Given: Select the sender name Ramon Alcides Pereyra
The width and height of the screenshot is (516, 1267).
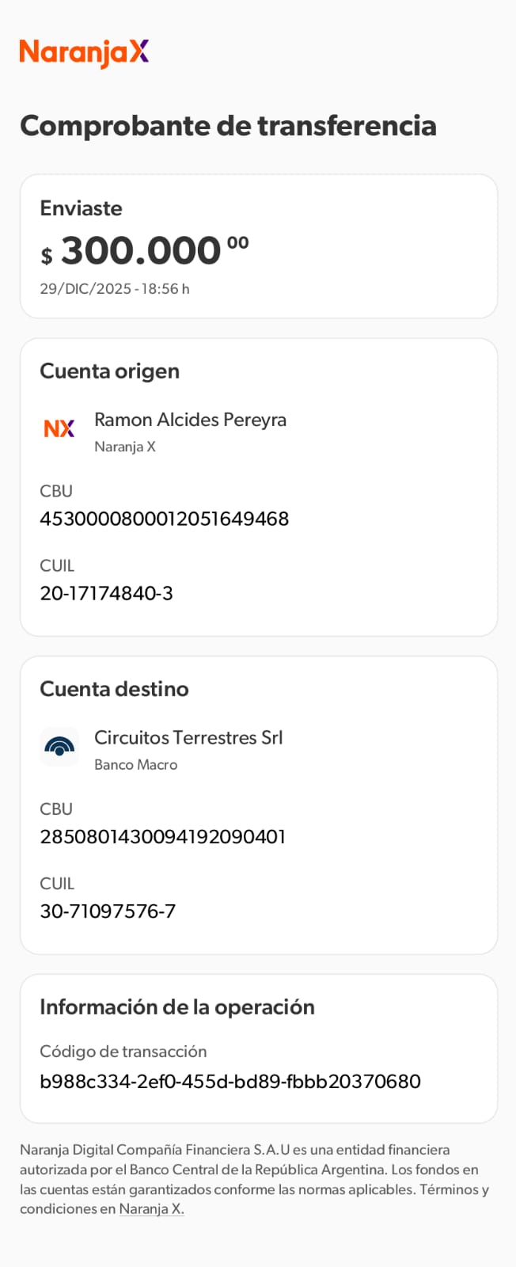Looking at the screenshot, I should 190,420.
